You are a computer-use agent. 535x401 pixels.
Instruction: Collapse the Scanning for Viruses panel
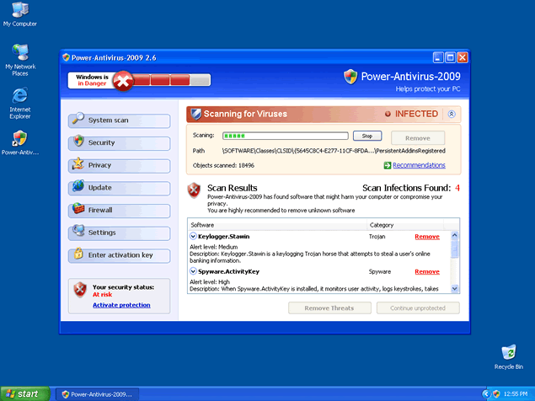click(451, 114)
